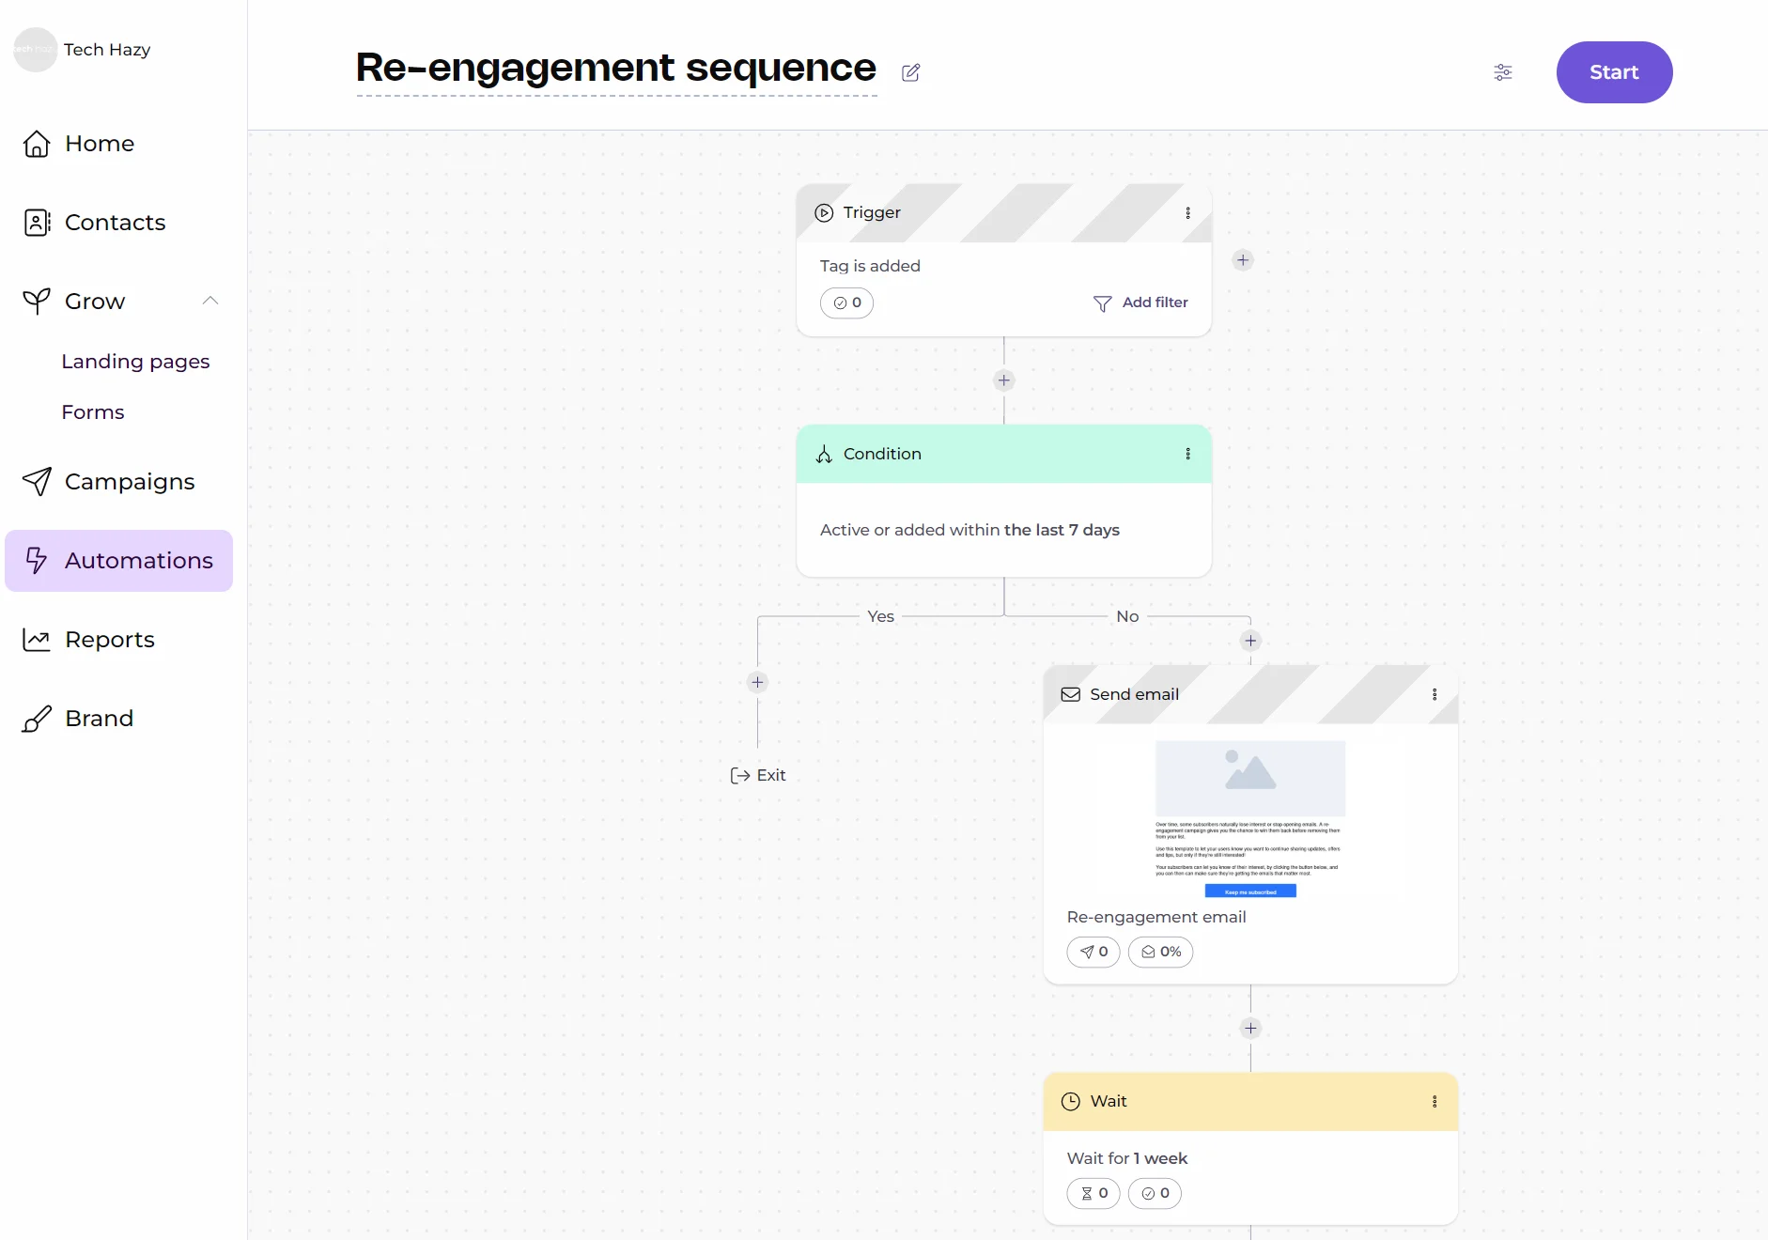1768x1240 pixels.
Task: Click Add filter on Trigger
Action: [x=1140, y=302]
